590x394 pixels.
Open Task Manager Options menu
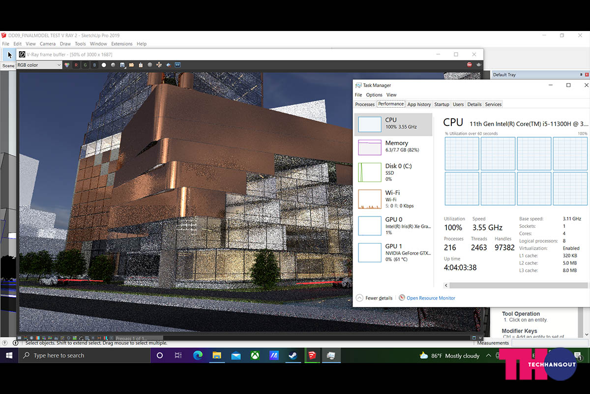(374, 95)
